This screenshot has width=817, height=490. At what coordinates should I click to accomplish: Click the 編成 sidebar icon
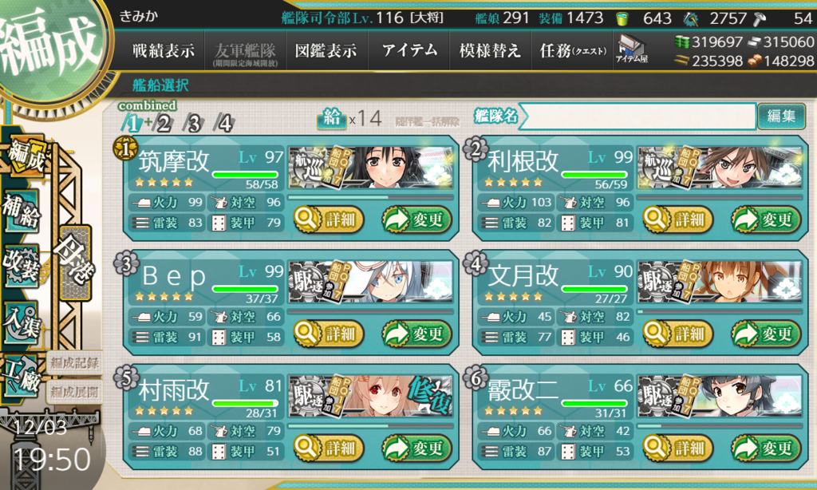click(25, 156)
